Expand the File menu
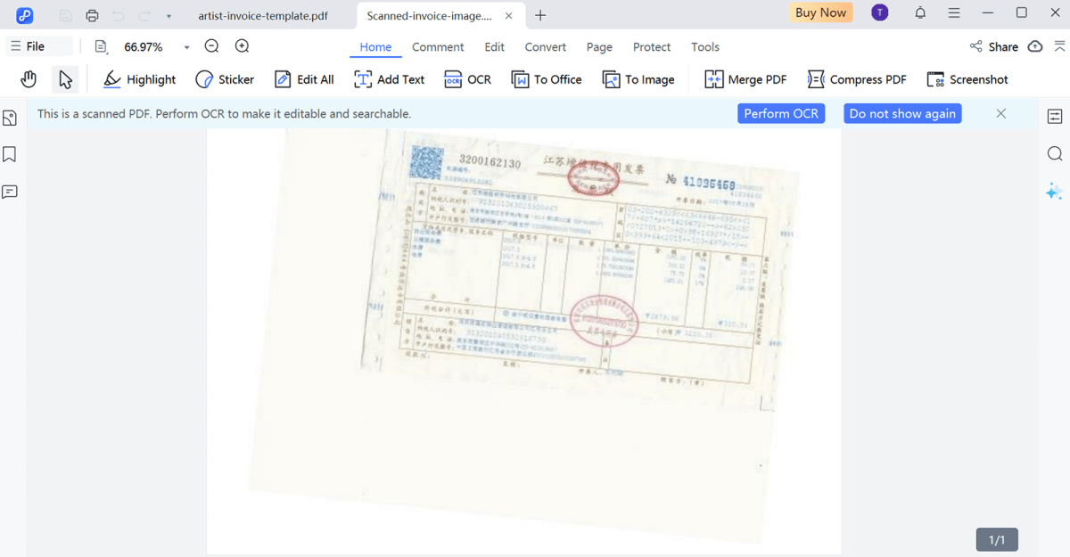This screenshot has height=557, width=1070. click(x=39, y=45)
